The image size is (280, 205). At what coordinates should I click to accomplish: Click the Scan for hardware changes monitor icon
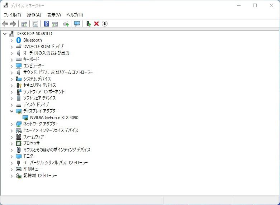coord(77,24)
